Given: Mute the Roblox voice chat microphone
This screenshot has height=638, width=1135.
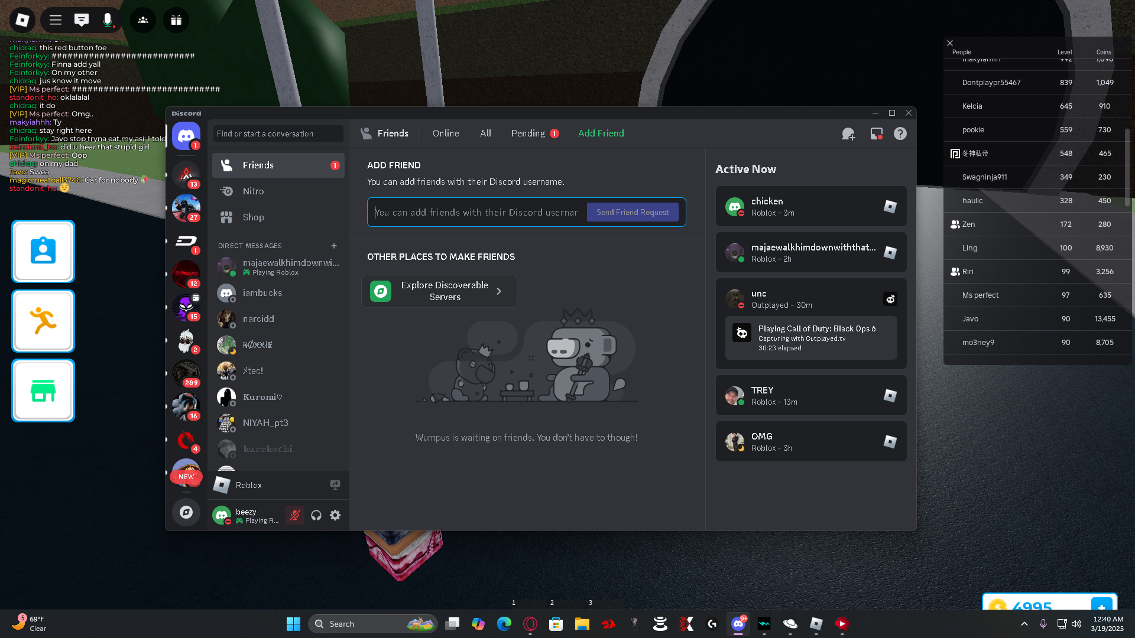Looking at the screenshot, I should (108, 20).
